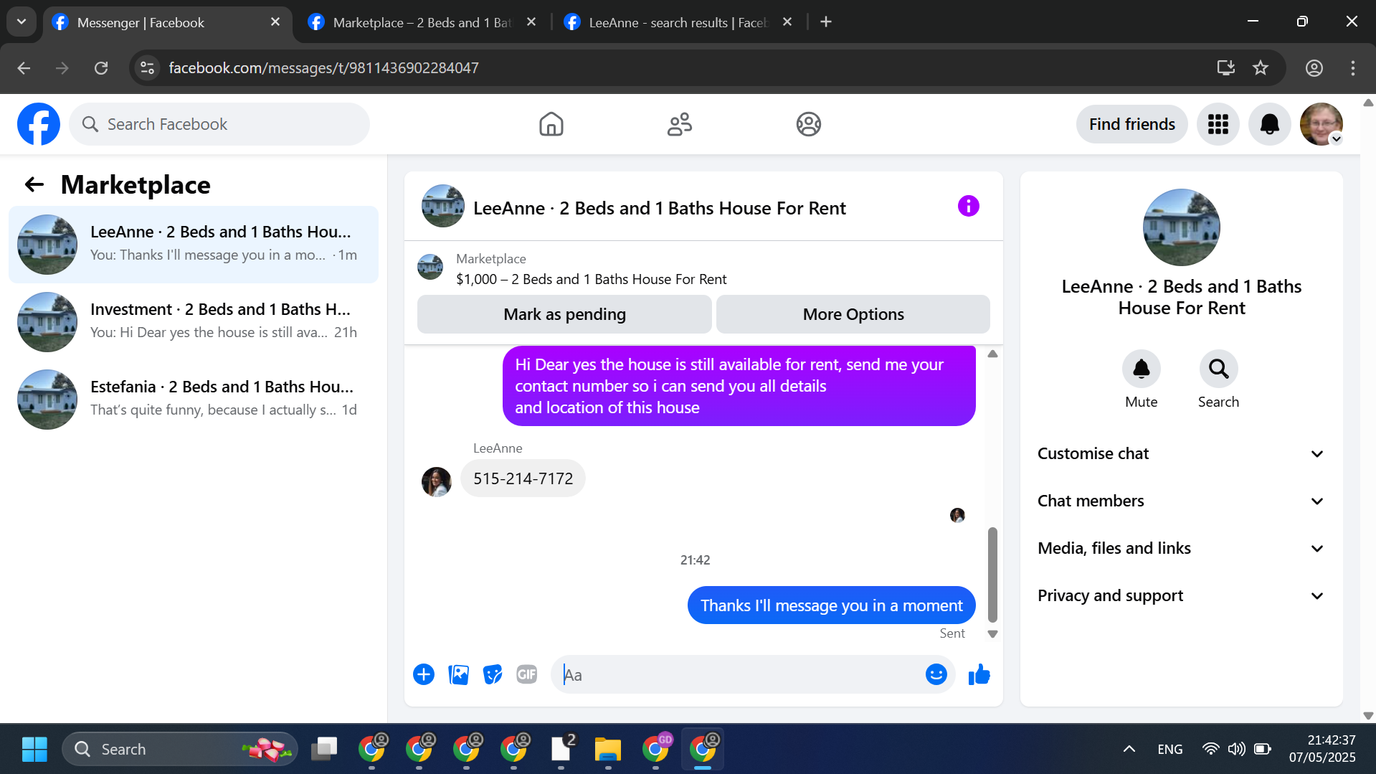Viewport: 1376px width, 774px height.
Task: Click the chat scroll up arrow
Action: coord(992,354)
